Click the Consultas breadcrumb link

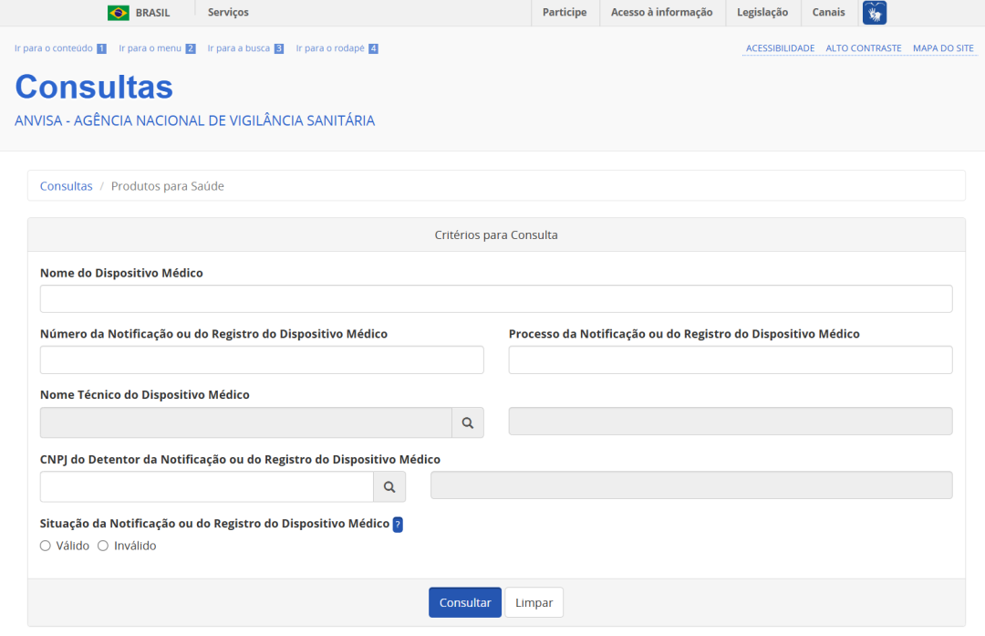coord(66,186)
